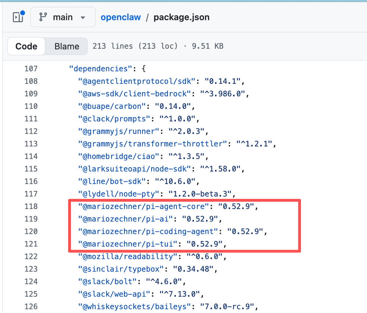This screenshot has width=367, height=313.
Task: Click line number 121 for pi-tui
Action: pyautogui.click(x=31, y=244)
